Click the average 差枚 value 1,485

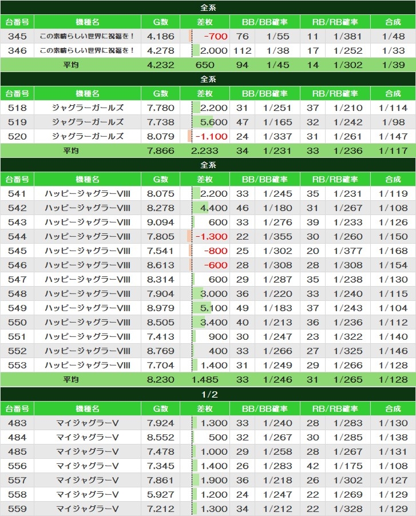pyautogui.click(x=205, y=380)
